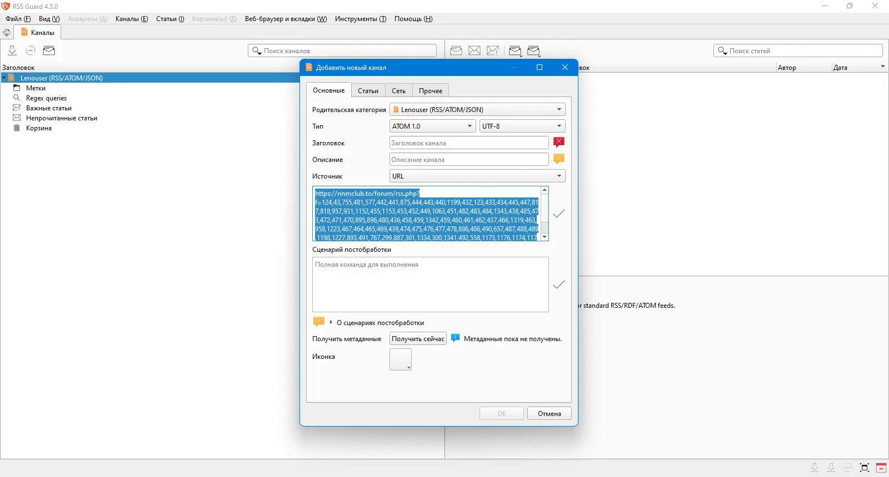The height and width of the screenshot is (477, 889).
Task: Open the Помощь menu
Action: (413, 19)
